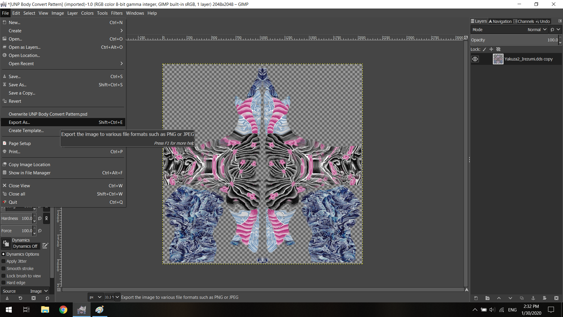Switch to the Navigation tab
Image resolution: width=563 pixels, height=317 pixels.
tap(500, 21)
